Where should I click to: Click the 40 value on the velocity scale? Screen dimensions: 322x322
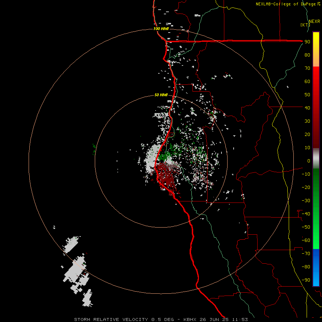click(x=307, y=108)
